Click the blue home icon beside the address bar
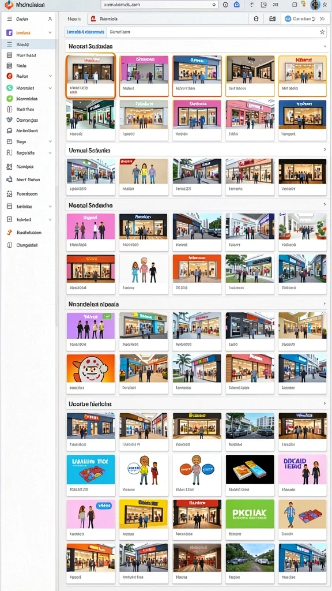This screenshot has height=591, width=332. coord(236,5)
